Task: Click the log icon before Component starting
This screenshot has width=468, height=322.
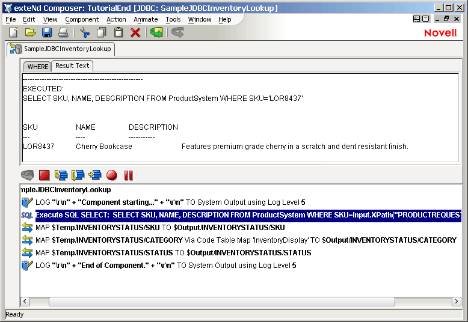Action: [x=27, y=202]
